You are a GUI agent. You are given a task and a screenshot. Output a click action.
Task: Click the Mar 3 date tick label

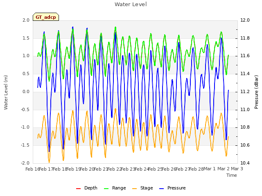pyautogui.click(x=237, y=169)
